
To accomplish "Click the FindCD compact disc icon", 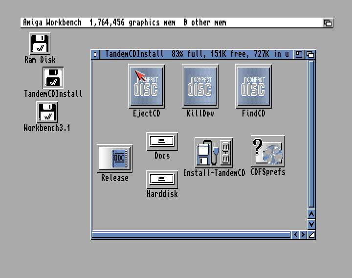I will [x=253, y=86].
